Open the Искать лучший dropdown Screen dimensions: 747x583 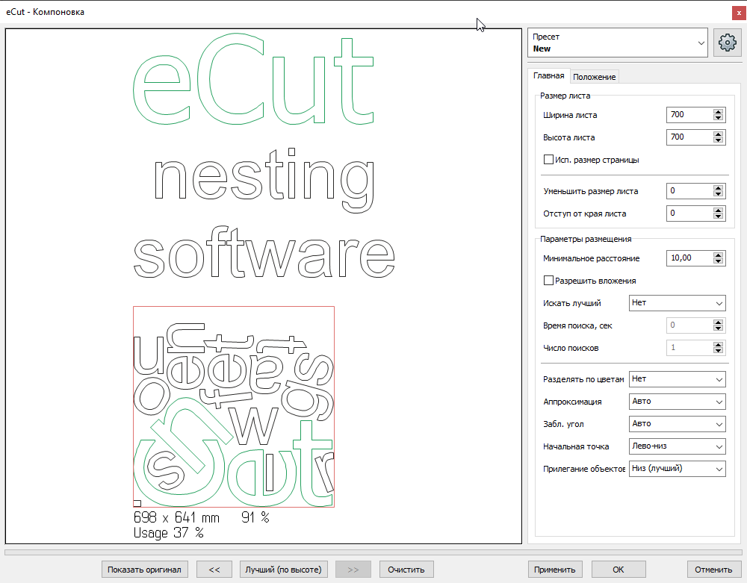tap(677, 302)
